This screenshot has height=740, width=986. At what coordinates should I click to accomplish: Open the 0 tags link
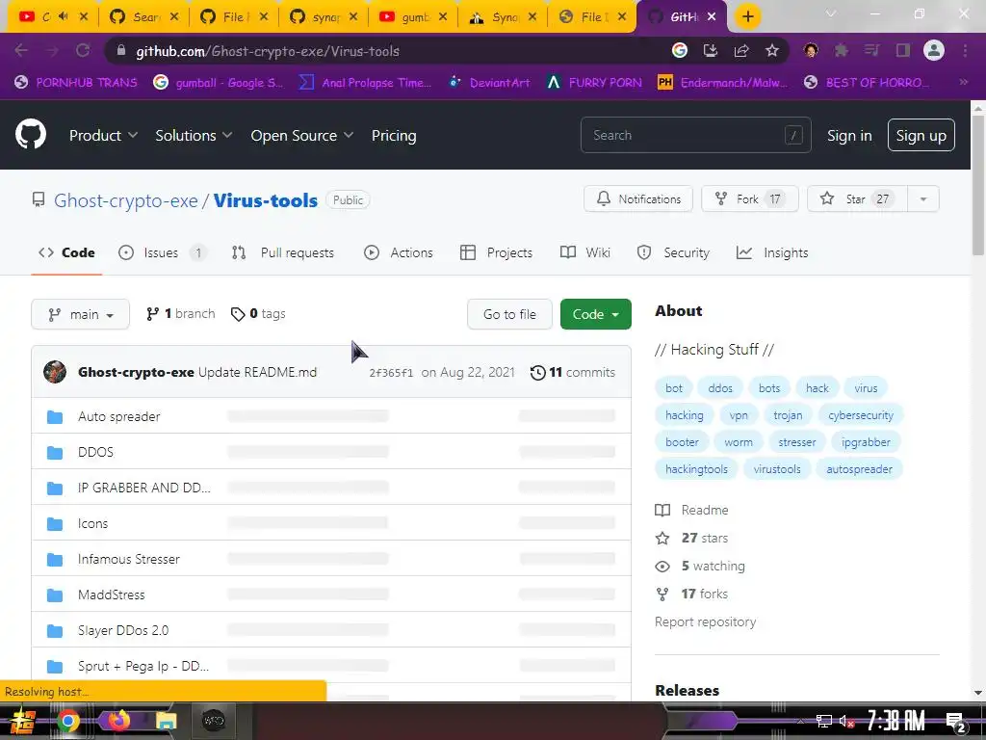tap(258, 313)
